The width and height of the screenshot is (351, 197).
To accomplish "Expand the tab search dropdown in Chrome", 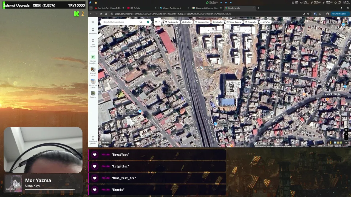I will (x=90, y=8).
